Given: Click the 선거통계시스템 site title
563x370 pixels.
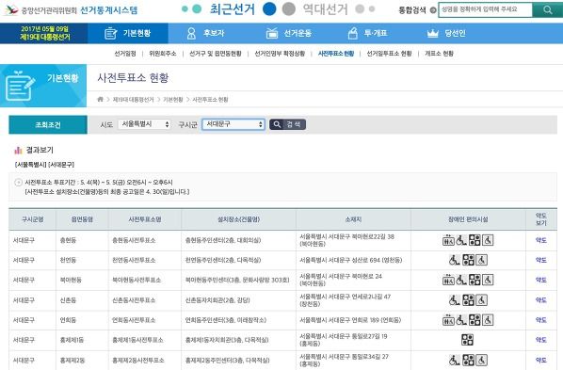Looking at the screenshot, I should click(109, 10).
